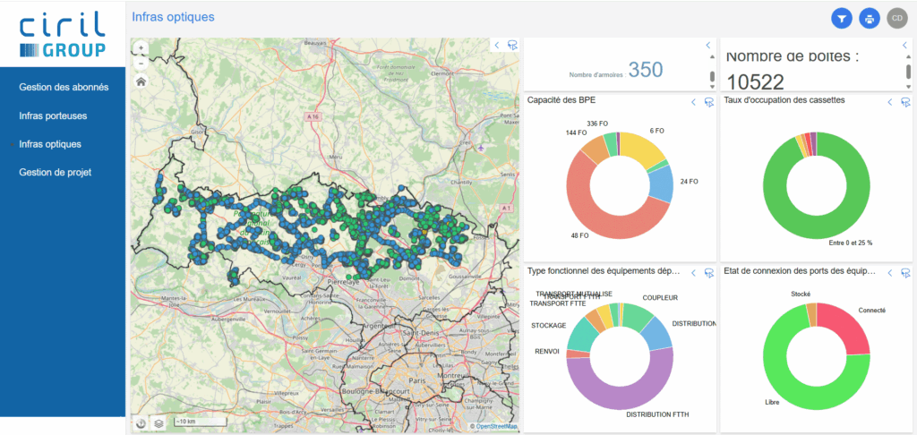The width and height of the screenshot is (917, 435).
Task: Open the OpenStreetMap attribution link
Action: (496, 427)
